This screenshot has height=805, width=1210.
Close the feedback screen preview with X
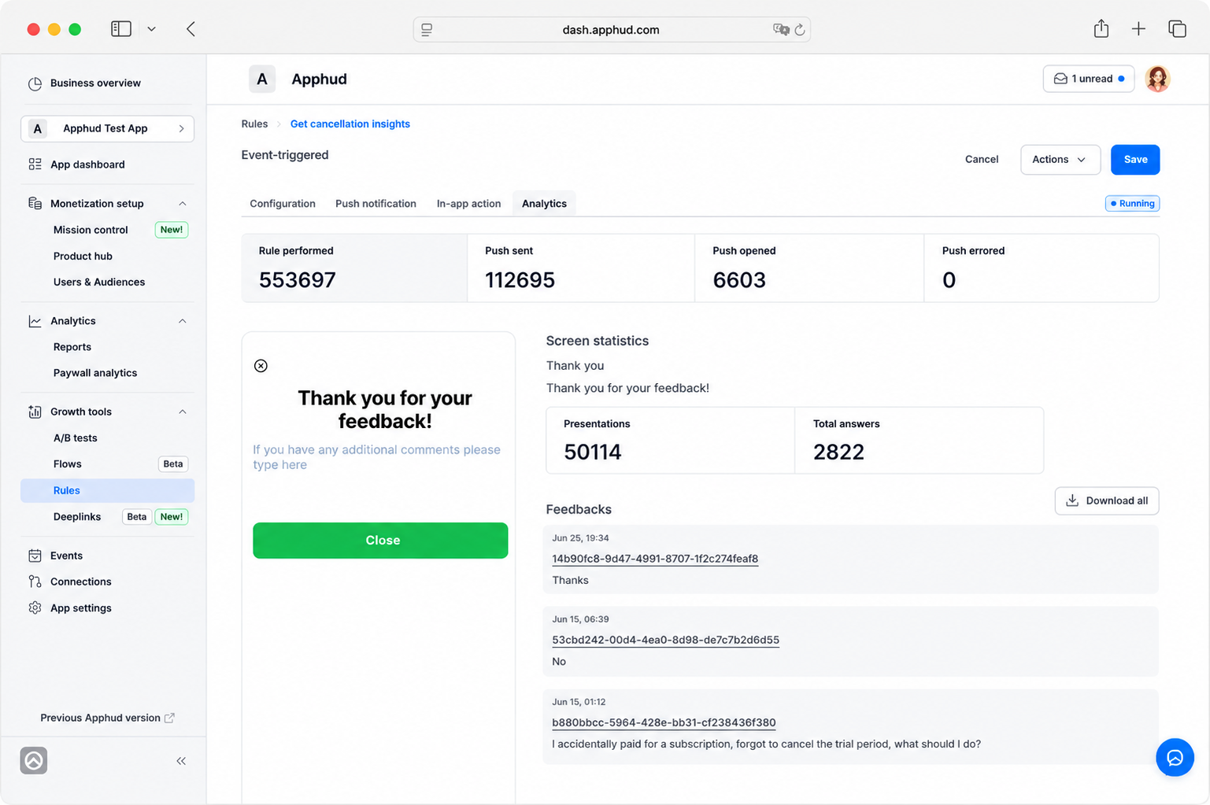pyautogui.click(x=261, y=366)
